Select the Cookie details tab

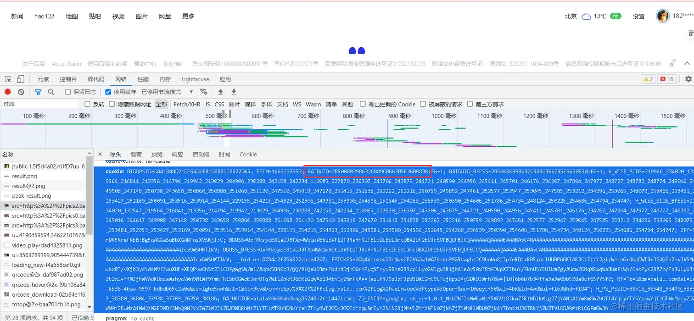point(248,154)
